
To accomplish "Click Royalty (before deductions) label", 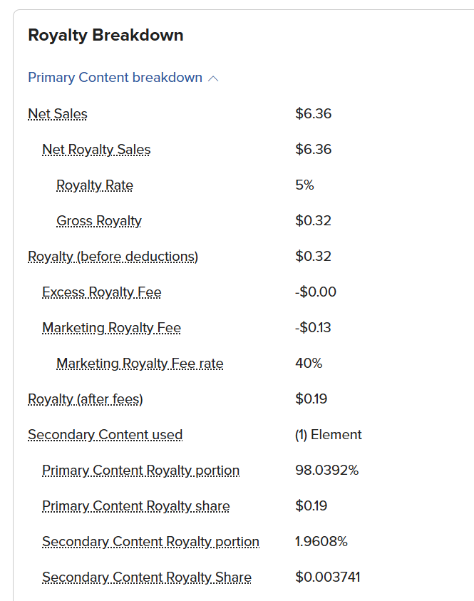I will coord(113,257).
